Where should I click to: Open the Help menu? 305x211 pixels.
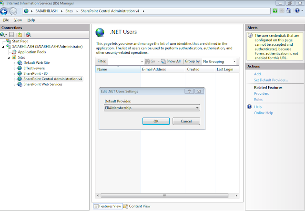31,20
